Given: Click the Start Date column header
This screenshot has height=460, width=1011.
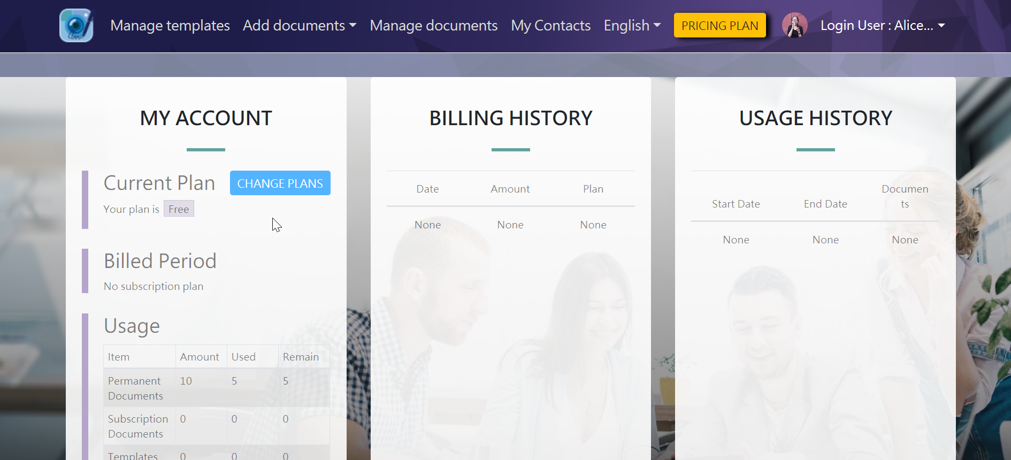Looking at the screenshot, I should pos(736,204).
